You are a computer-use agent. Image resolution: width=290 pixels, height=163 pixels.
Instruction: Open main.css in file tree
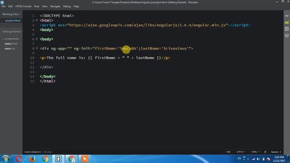point(10,48)
